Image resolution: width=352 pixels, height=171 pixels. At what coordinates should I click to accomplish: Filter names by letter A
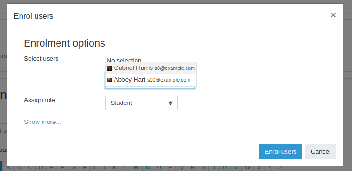[8, 168]
